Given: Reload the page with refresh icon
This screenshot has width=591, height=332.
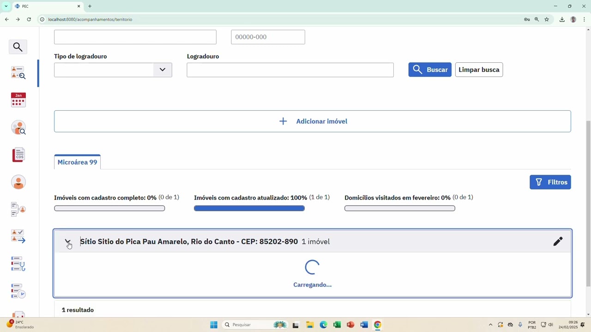Looking at the screenshot, I should 29,19.
